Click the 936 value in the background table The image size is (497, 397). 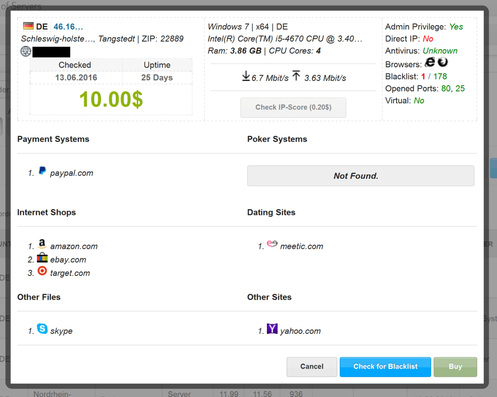point(296,394)
